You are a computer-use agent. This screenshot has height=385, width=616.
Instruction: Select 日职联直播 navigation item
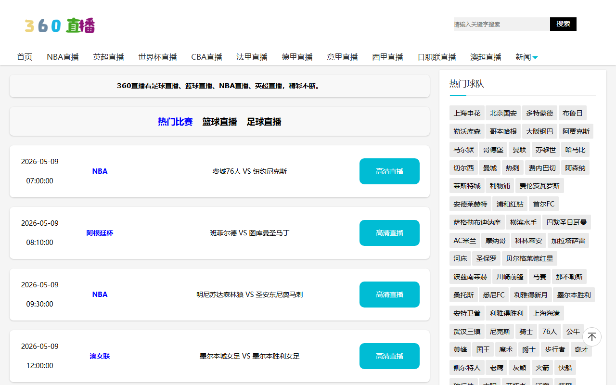[x=436, y=57]
